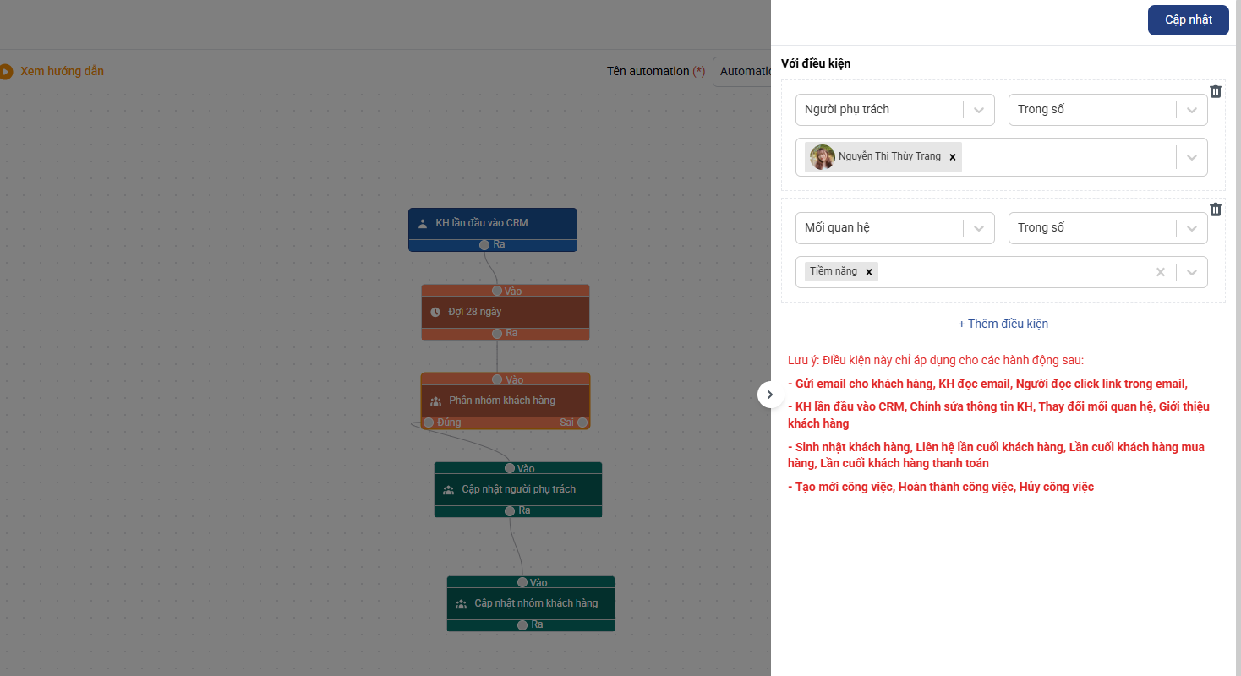Remove the Tiềm năng tag
The image size is (1241, 676).
click(869, 272)
